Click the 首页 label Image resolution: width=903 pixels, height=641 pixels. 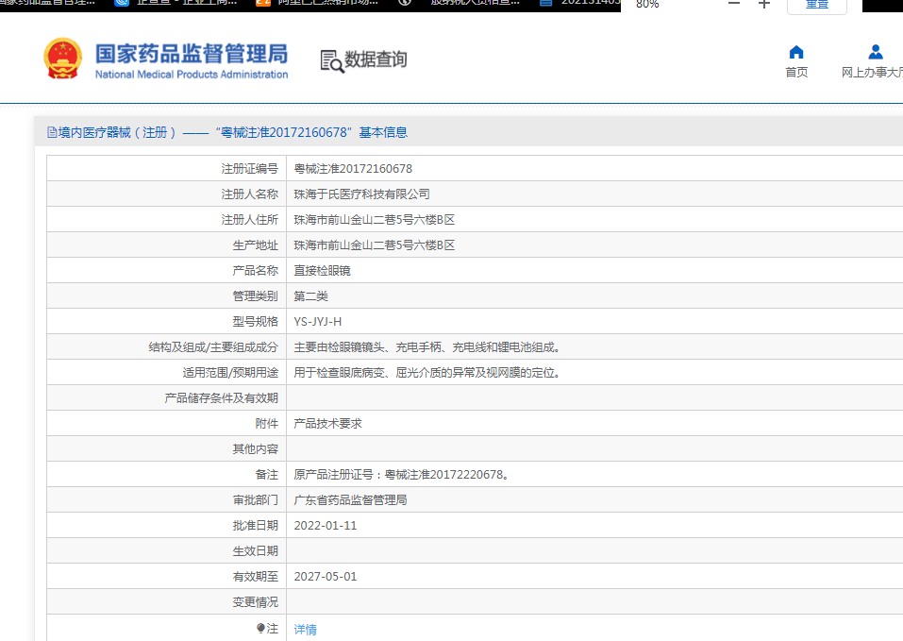(x=796, y=72)
